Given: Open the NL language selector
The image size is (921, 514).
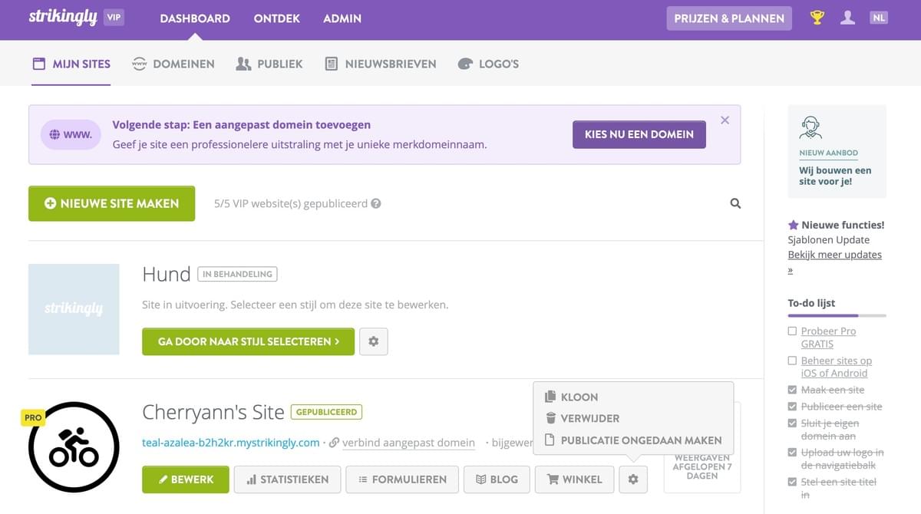Looking at the screenshot, I should pos(879,18).
